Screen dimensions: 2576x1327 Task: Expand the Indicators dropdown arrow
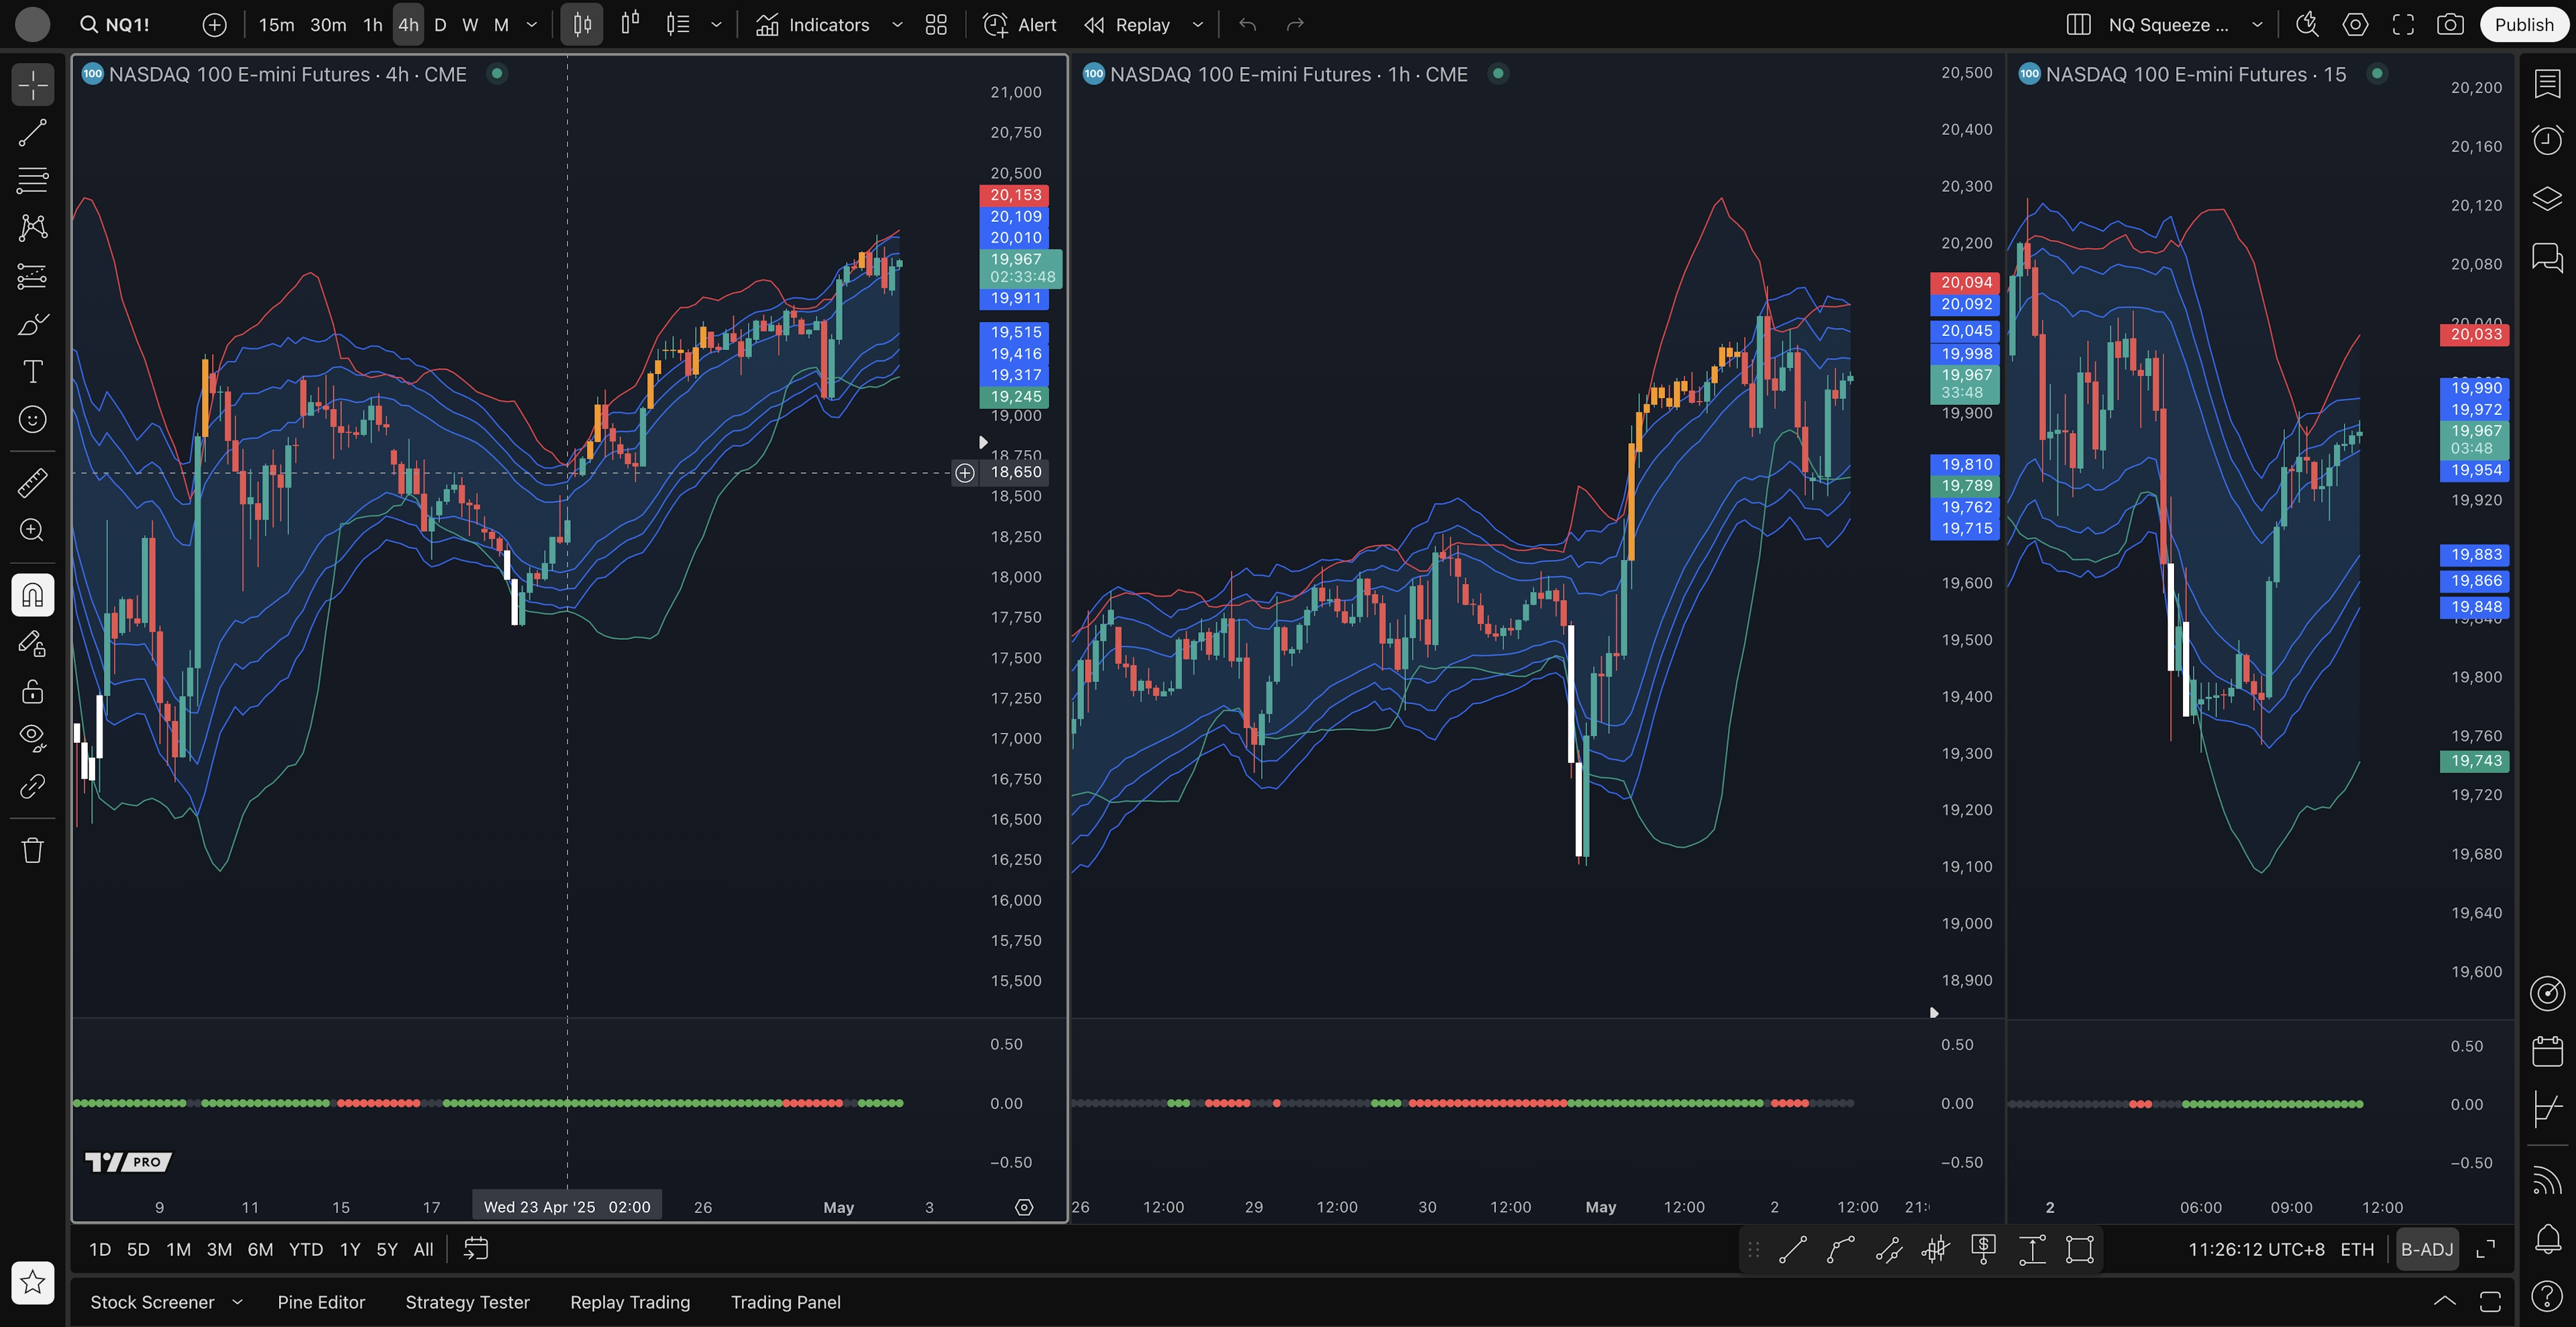point(897,25)
